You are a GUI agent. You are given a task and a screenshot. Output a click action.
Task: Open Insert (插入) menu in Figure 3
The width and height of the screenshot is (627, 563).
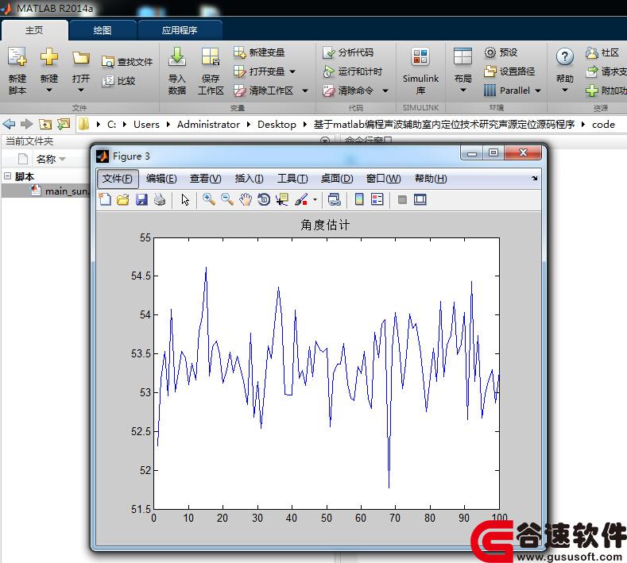coord(249,179)
